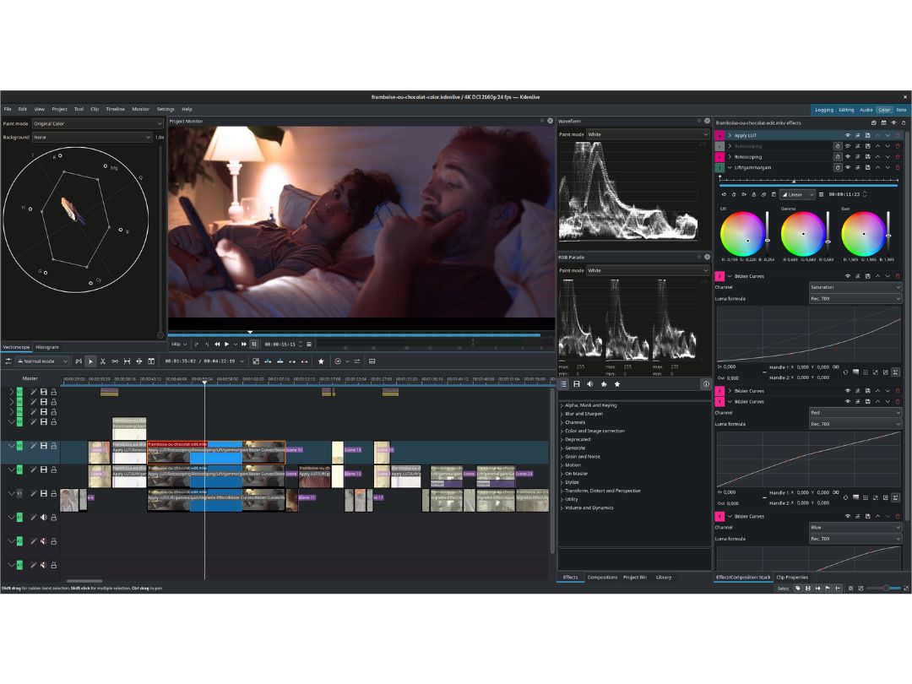Show audio effects filter in effects list

coord(589,384)
